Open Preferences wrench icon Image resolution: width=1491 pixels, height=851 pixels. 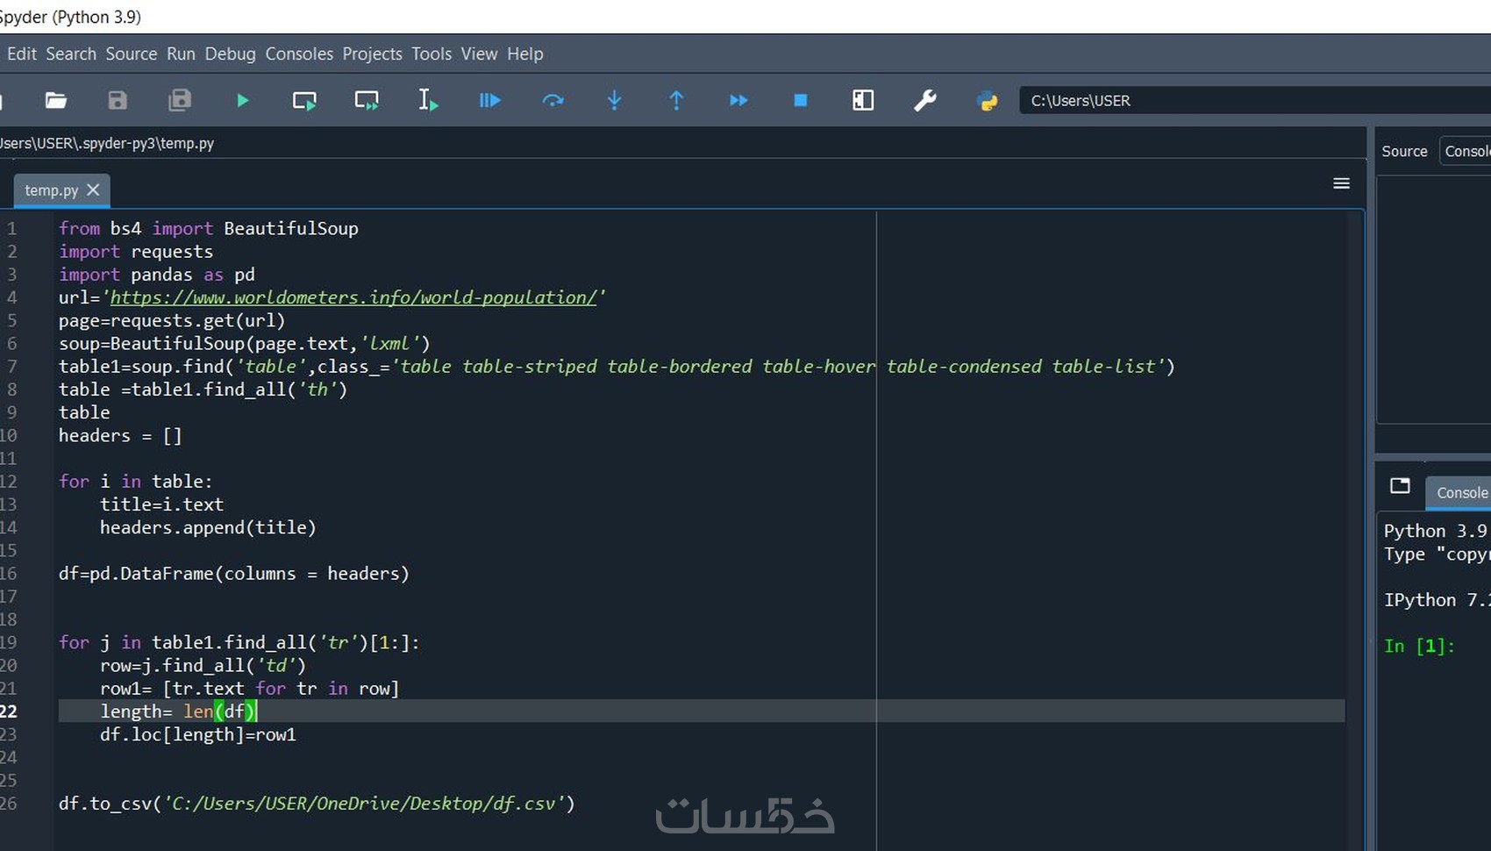point(925,101)
